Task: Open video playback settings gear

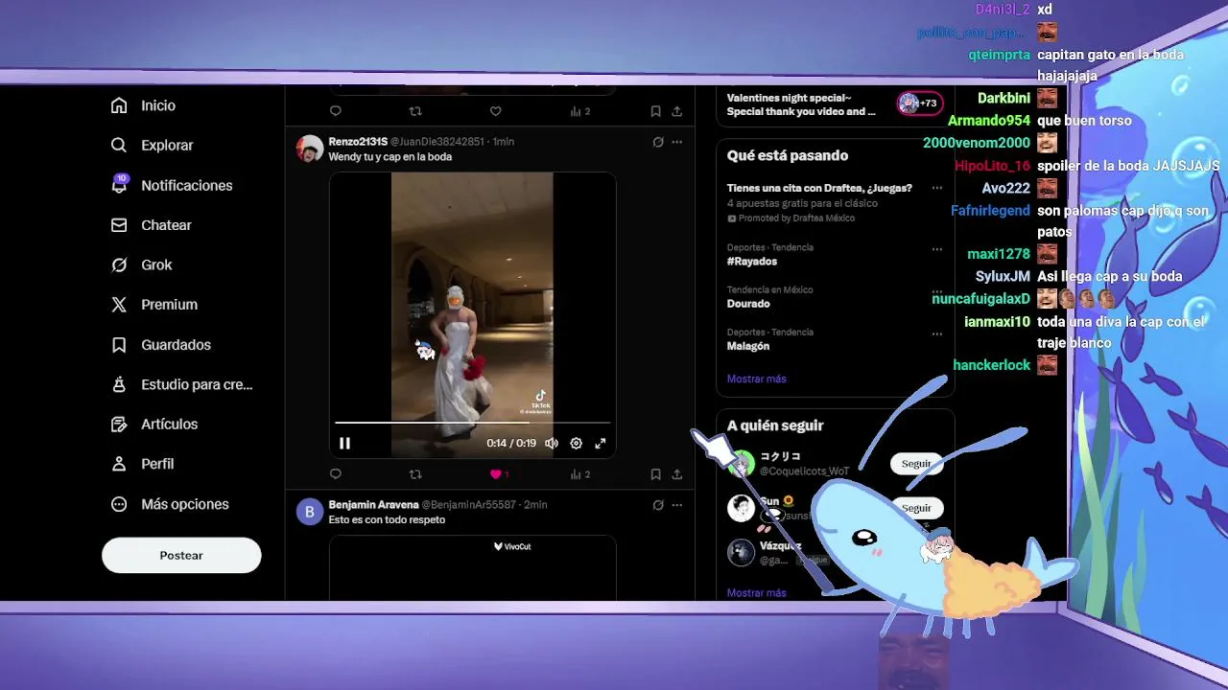Action: point(576,443)
